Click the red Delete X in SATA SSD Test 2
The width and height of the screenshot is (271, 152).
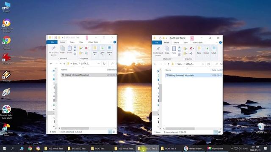pyautogui.click(x=191, y=49)
